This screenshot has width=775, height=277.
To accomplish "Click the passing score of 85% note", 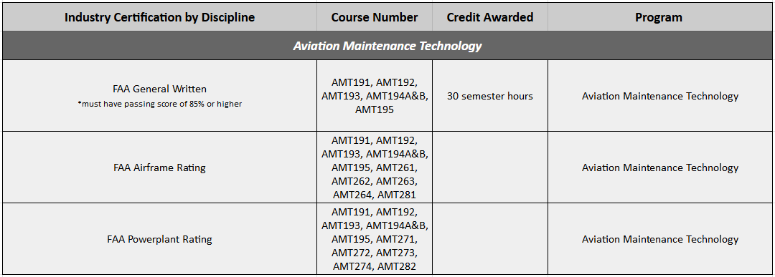I will 159,104.
